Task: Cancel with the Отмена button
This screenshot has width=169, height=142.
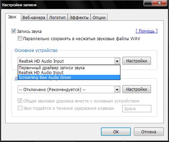Action: point(149,132)
